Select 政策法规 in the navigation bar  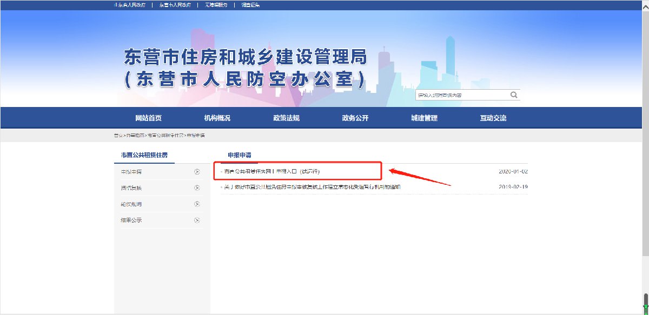(286, 118)
